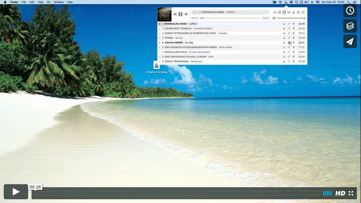
Task: Play track 3 BURAK YETER via row arrow
Action: (x=160, y=33)
